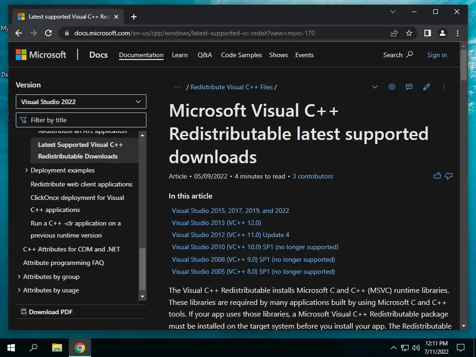Open Run a C++ -clr application item
The width and height of the screenshot is (476, 357).
[76, 229]
